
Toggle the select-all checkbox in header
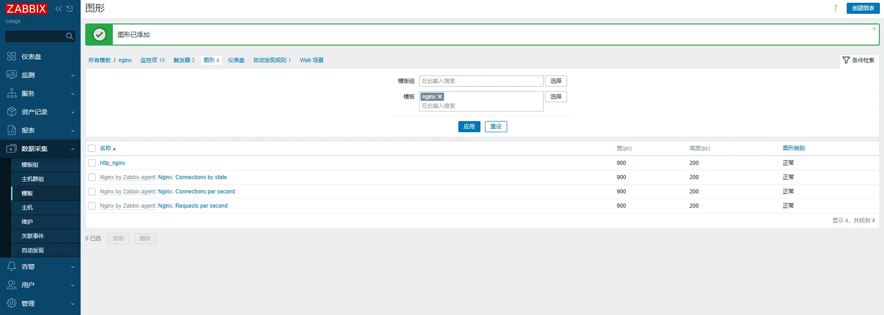(x=92, y=148)
